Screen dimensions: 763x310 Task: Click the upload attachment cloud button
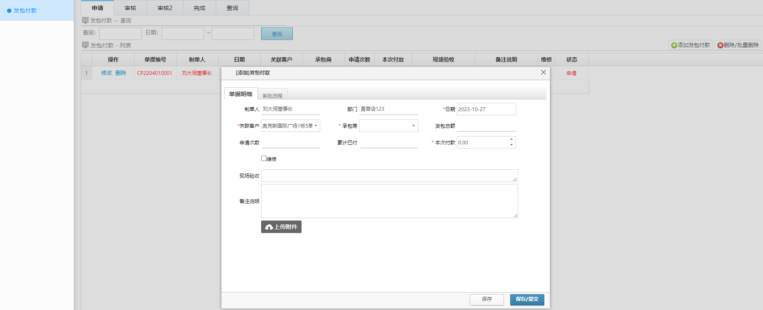(x=281, y=227)
